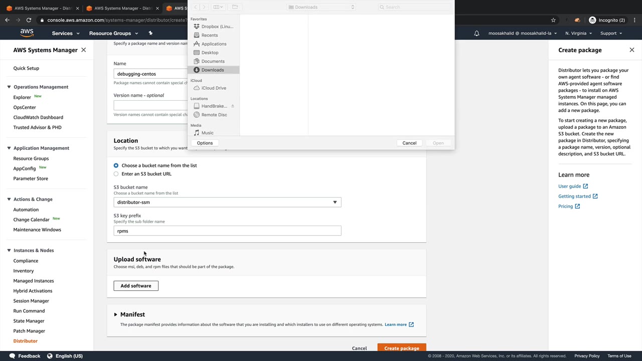The image size is (642, 361).
Task: Open the Pricing link
Action: click(569, 207)
